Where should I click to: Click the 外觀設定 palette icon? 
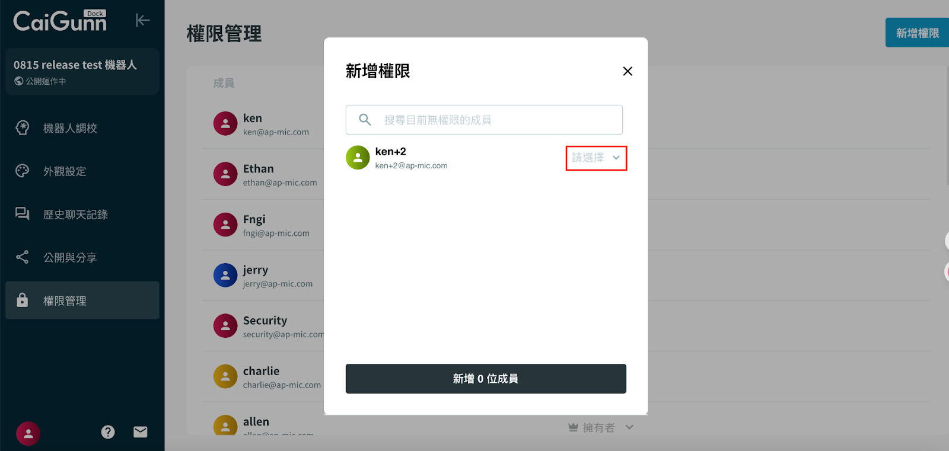(x=23, y=171)
